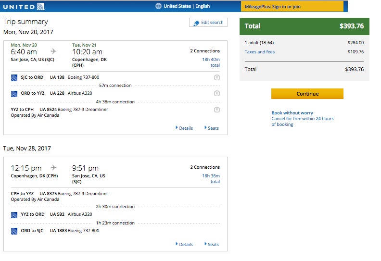Viewport: 381px width, 261px height.
Task: Click the pencil icon in Edit search
Action: point(196,23)
